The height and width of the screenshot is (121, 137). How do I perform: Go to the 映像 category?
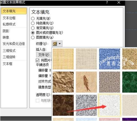(6, 37)
